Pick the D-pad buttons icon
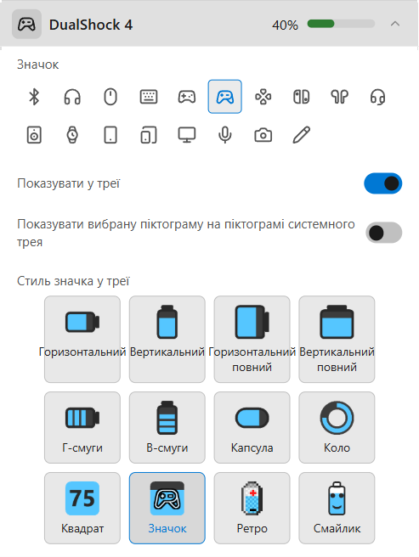 click(263, 97)
